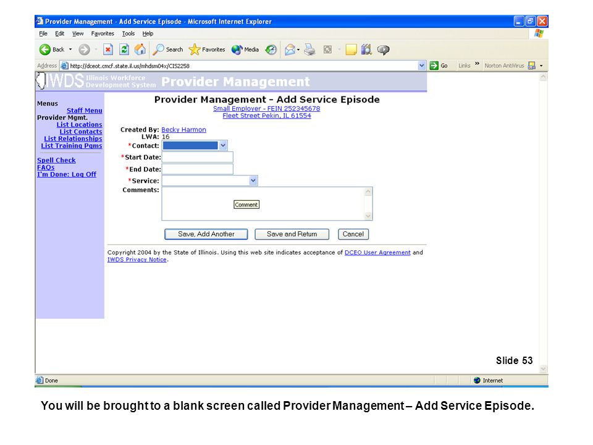Open the Search toolbar button

(x=168, y=49)
